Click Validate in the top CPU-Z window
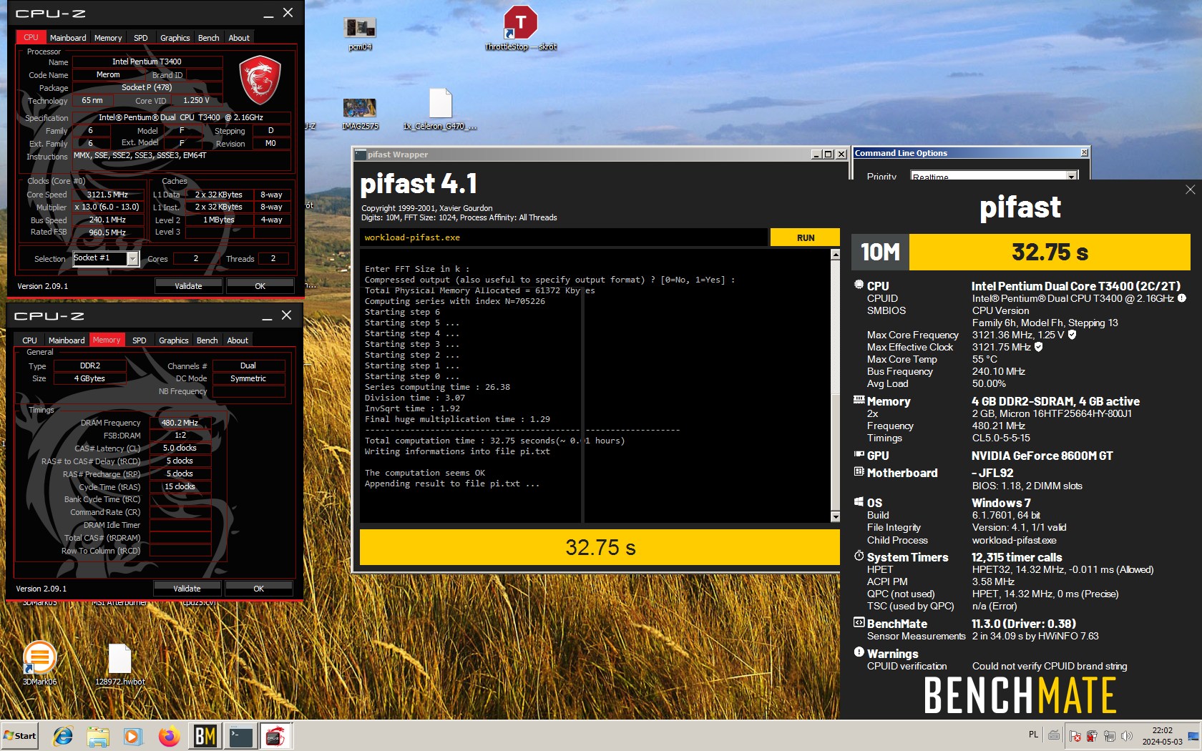Screen dimensions: 1202x751 [x=188, y=286]
